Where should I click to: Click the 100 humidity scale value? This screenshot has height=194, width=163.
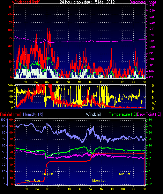[3, 120]
